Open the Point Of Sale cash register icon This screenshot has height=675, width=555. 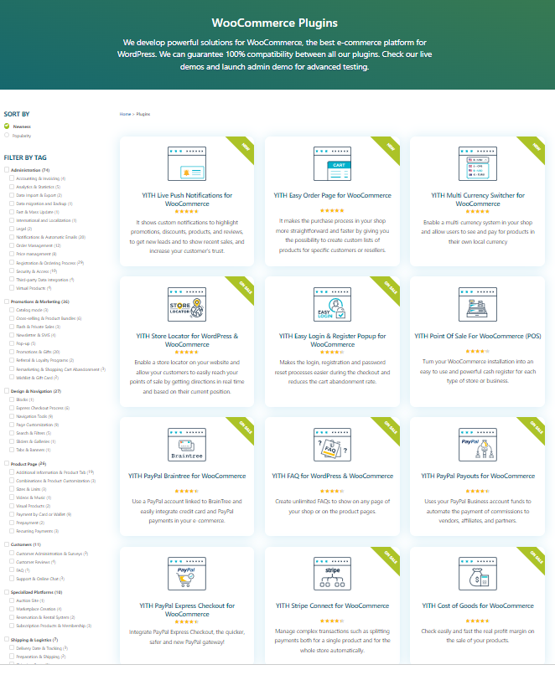(x=477, y=304)
